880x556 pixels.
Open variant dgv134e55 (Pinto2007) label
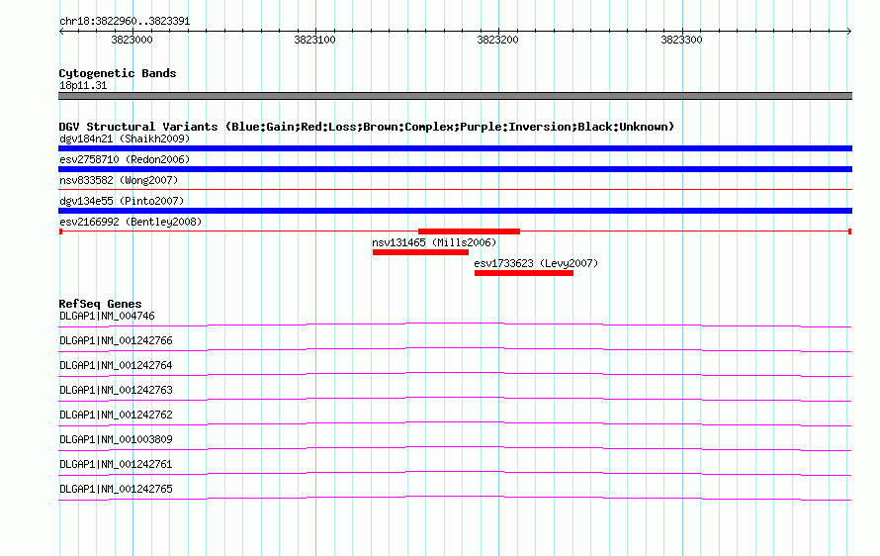coord(122,201)
